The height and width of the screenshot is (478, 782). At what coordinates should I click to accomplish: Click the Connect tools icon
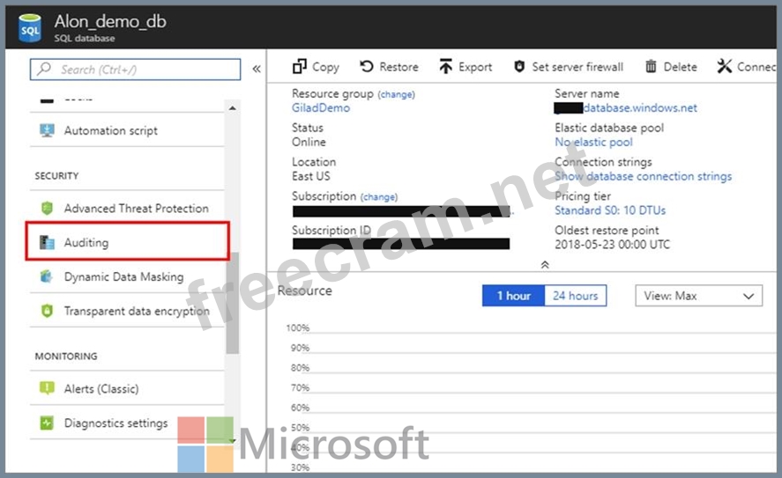coord(724,66)
